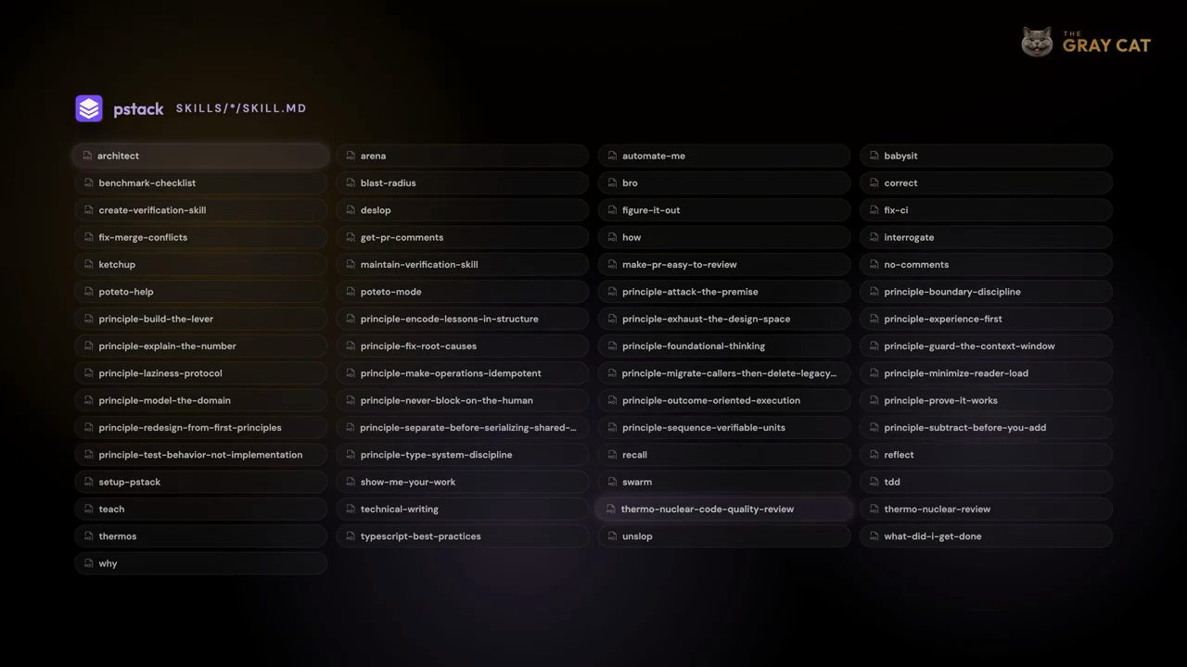Click the SKILLS/*/SKILL.MD path label
The height and width of the screenshot is (667, 1187).
[x=241, y=108]
